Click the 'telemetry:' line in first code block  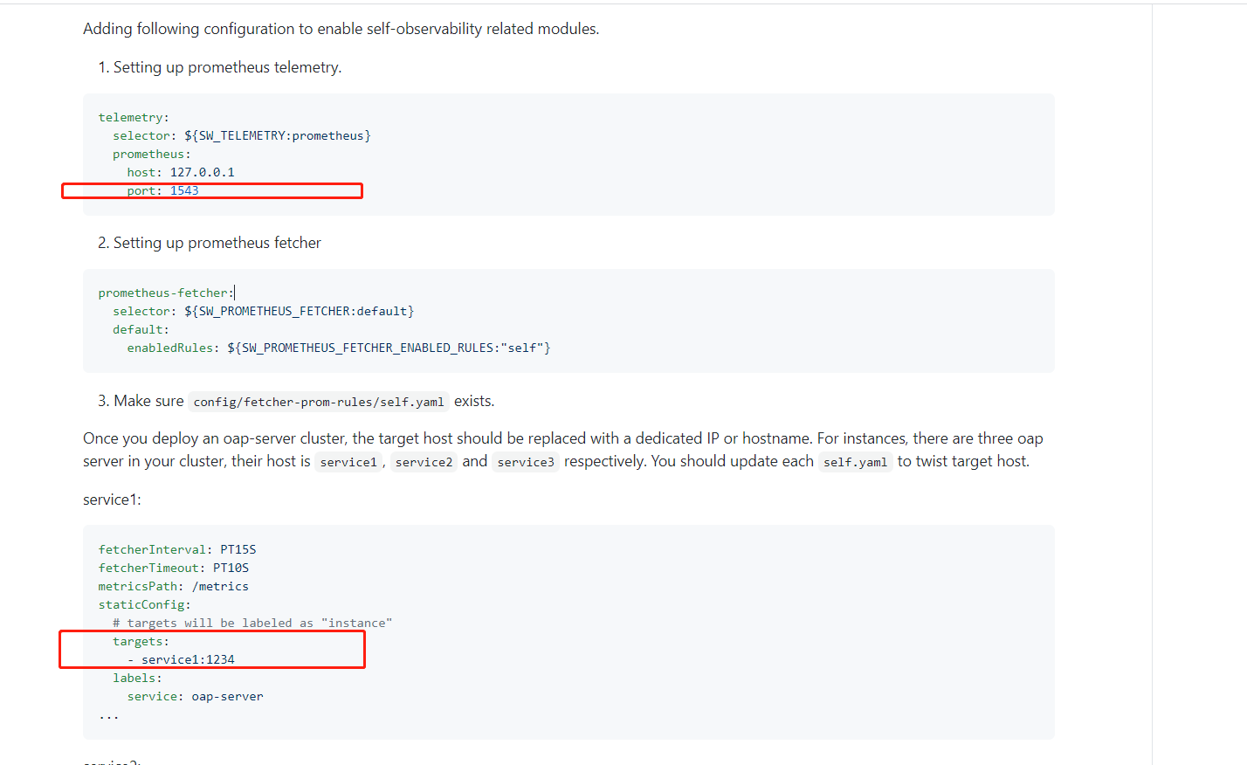[134, 117]
